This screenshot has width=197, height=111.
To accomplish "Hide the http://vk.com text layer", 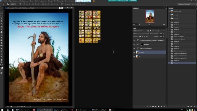I will click(x=134, y=48).
